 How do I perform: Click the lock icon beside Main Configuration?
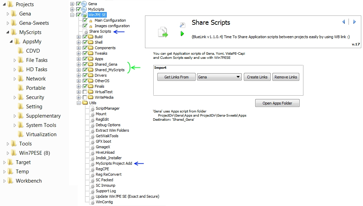[x=91, y=21]
